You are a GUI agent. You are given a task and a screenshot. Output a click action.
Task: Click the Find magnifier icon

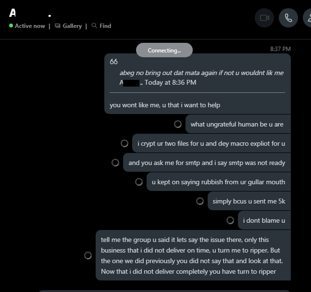tap(94, 25)
